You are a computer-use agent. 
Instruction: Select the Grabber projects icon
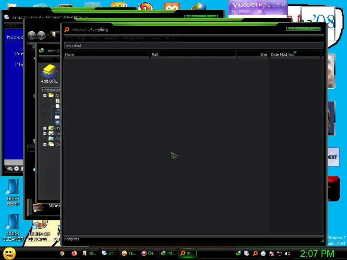(x=51, y=138)
